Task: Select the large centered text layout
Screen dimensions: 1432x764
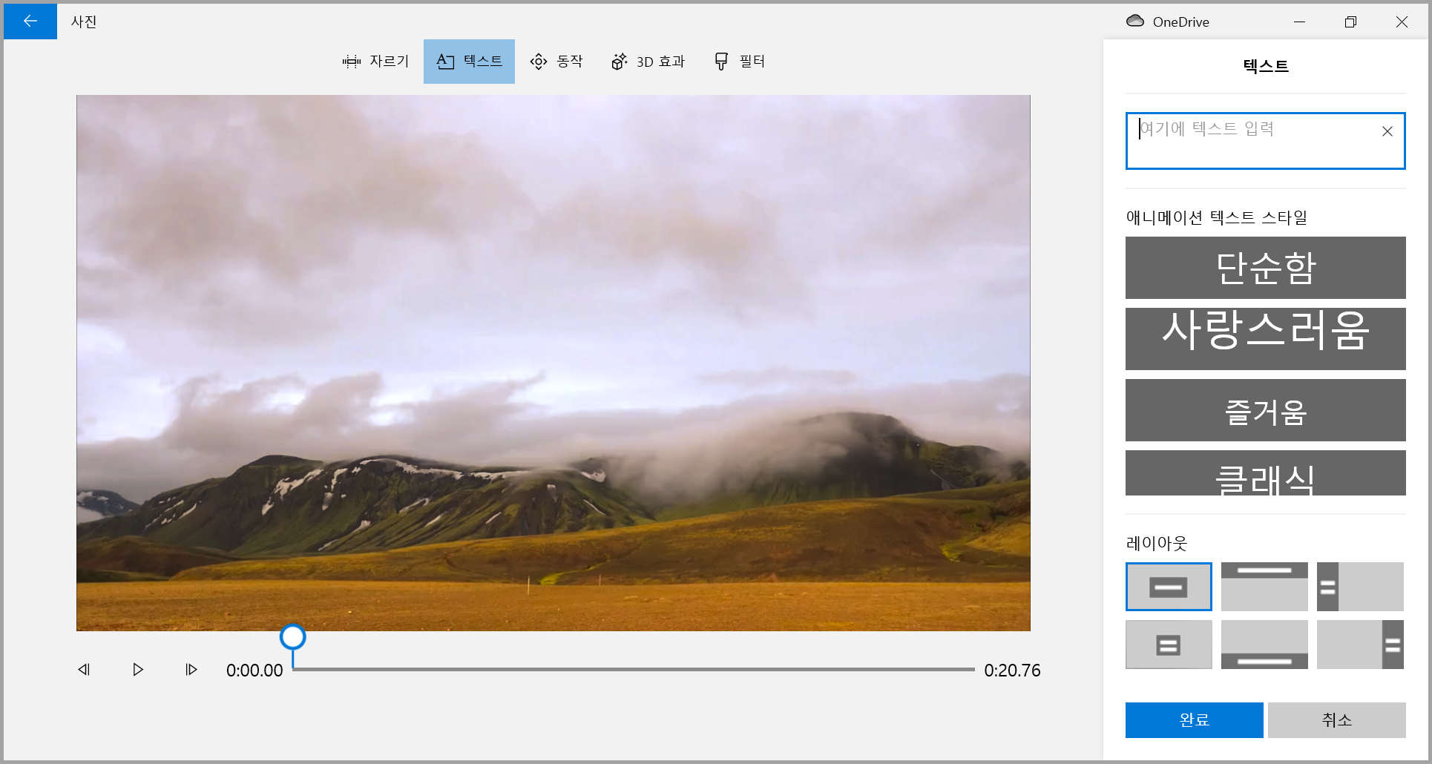Action: (x=1169, y=587)
